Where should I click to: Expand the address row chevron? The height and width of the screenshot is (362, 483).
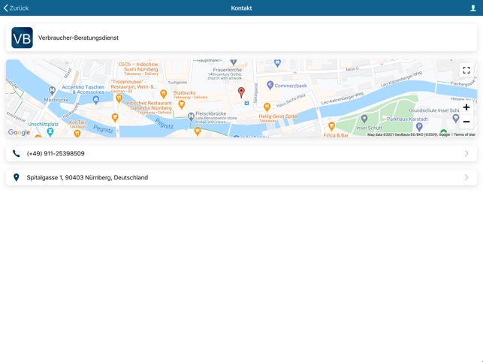coord(466,177)
